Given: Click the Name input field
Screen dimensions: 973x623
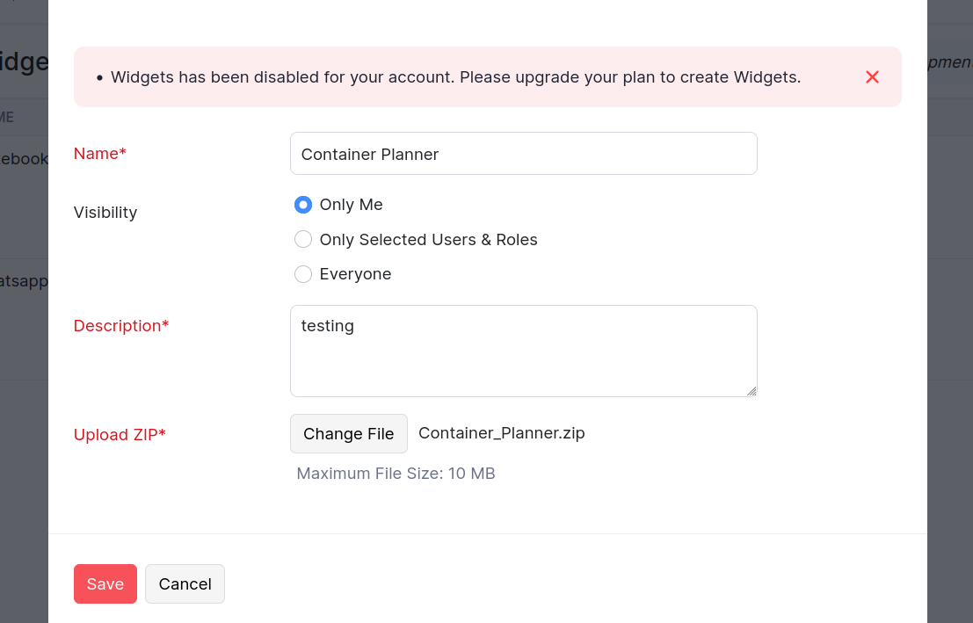Looking at the screenshot, I should click(x=523, y=154).
